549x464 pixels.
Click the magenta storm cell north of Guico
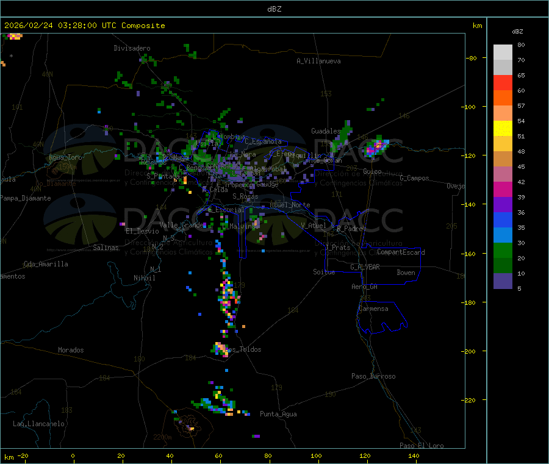tap(376, 146)
